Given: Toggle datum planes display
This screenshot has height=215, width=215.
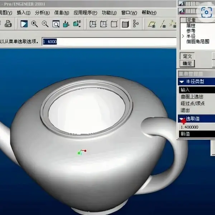Looking at the screenshot, I should [x=152, y=24].
